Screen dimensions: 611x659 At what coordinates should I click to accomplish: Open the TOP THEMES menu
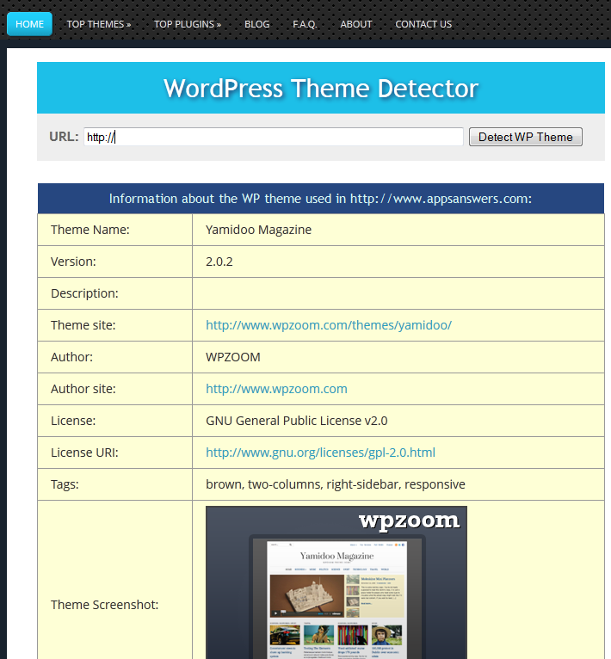coord(98,24)
